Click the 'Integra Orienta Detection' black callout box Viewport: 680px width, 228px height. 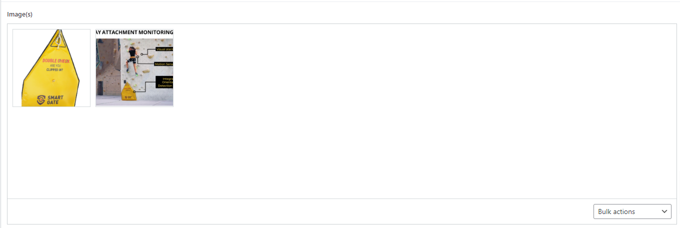click(164, 82)
